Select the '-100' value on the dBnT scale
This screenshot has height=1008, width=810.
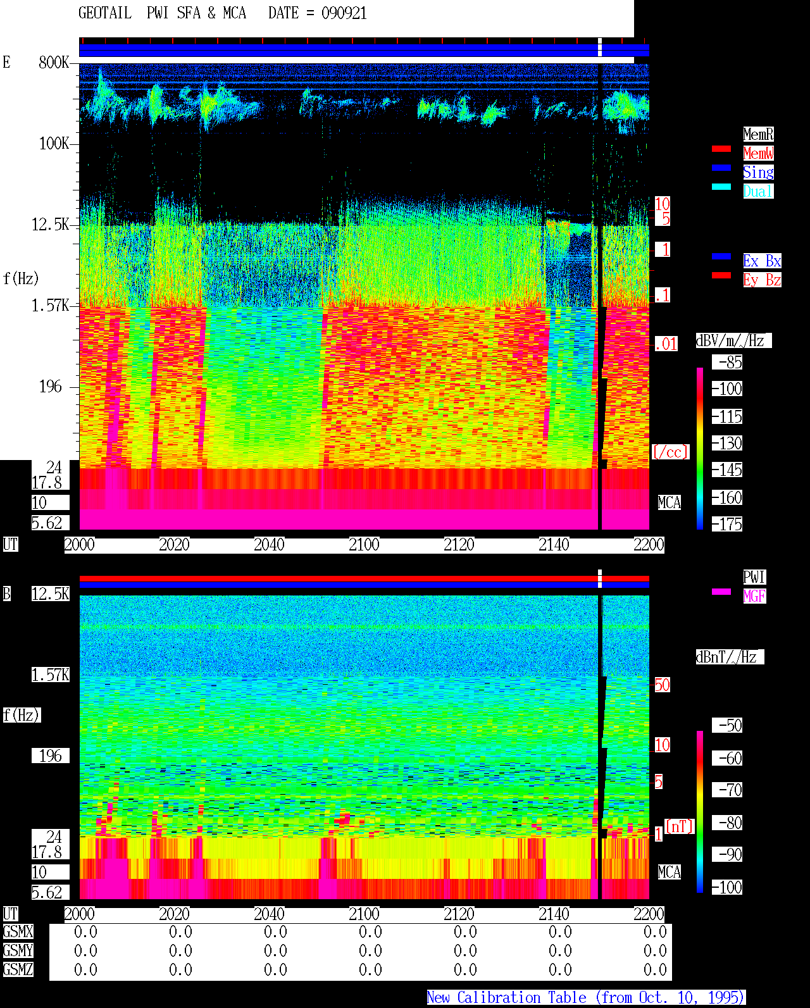click(x=728, y=887)
